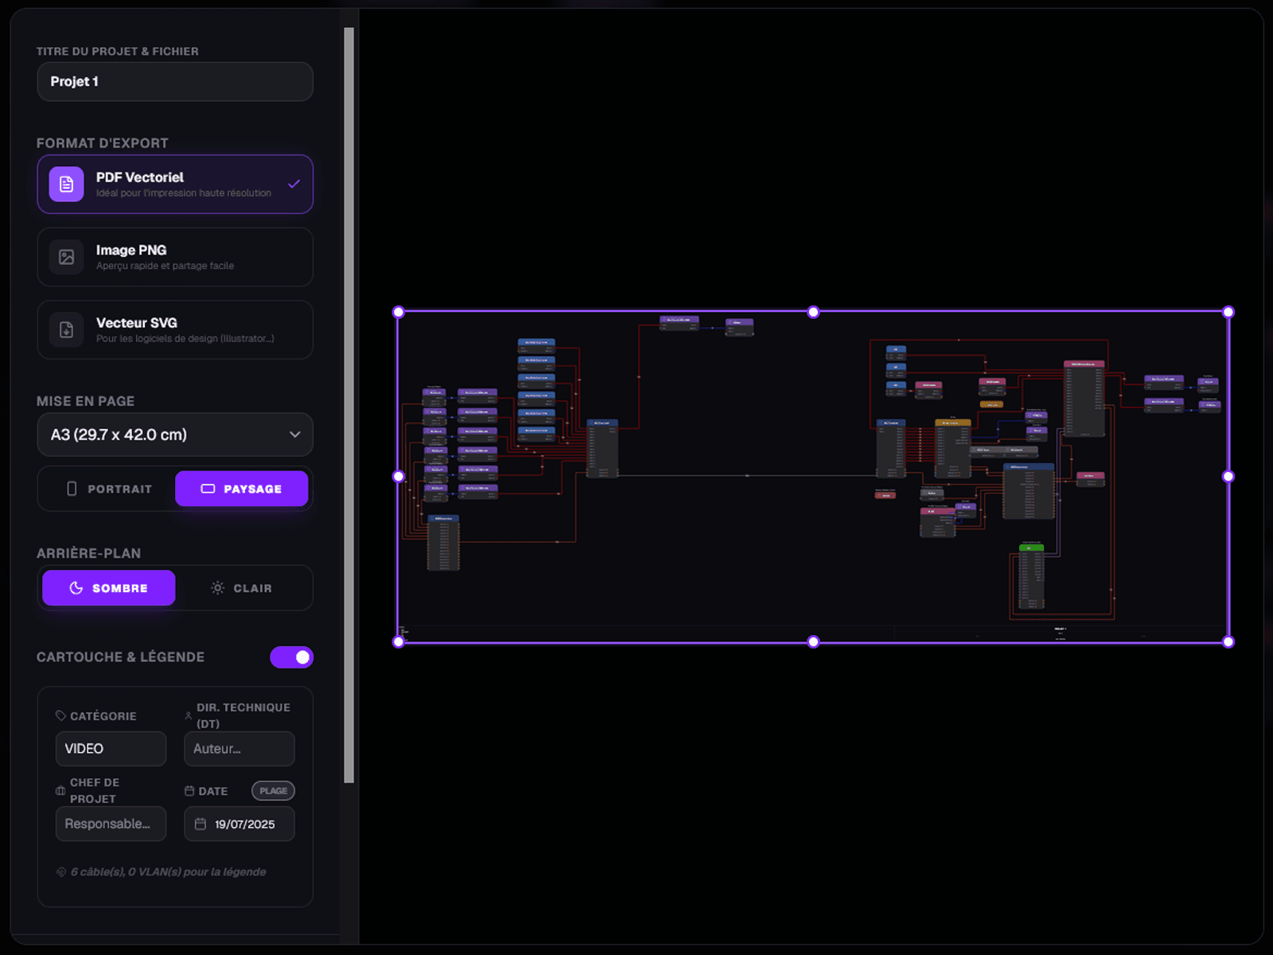The height and width of the screenshot is (955, 1273).
Task: Click the Plage date range badge
Action: [273, 790]
